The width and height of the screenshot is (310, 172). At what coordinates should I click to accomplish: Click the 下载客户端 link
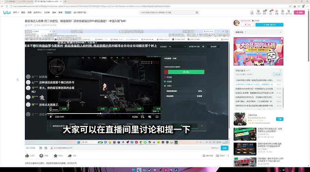(x=80, y=12)
